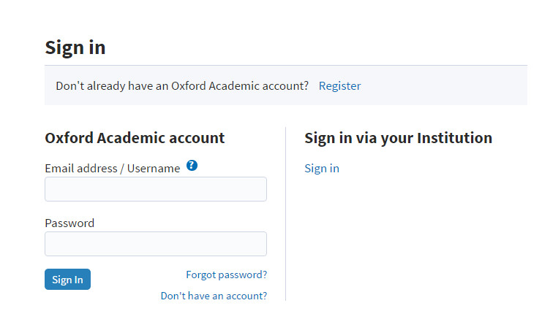
Task: Click the blue help icon beside Username
Action: click(192, 165)
